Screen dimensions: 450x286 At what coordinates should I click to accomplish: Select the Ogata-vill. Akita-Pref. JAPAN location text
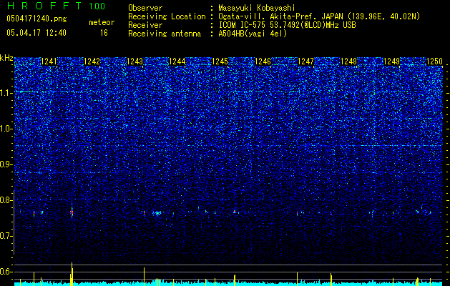[x=319, y=16]
